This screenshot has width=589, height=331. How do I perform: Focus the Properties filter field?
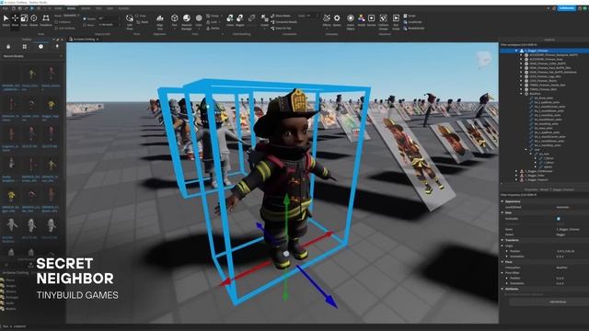point(544,195)
